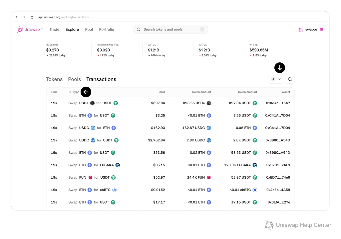Click the v3 TVL $1.21B stat with 2.55% today
This screenshot has width=341, height=239.
(x=207, y=50)
